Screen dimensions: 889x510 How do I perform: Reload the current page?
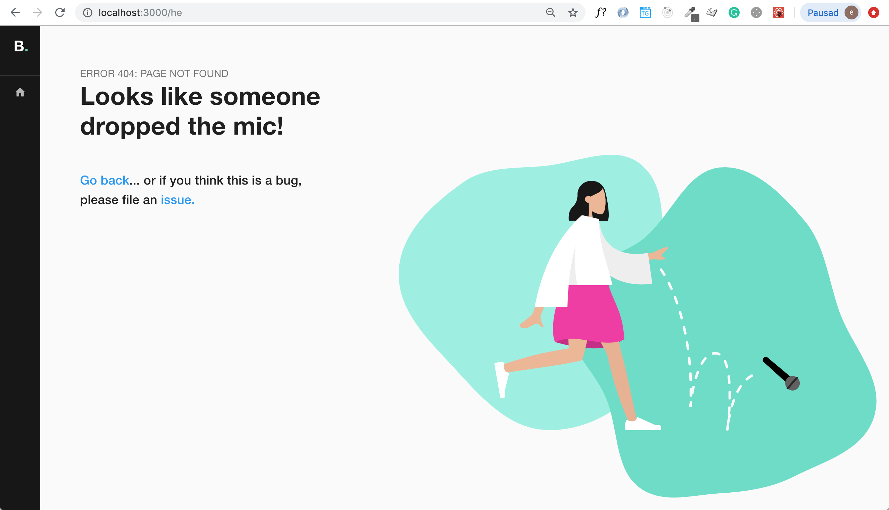point(60,12)
